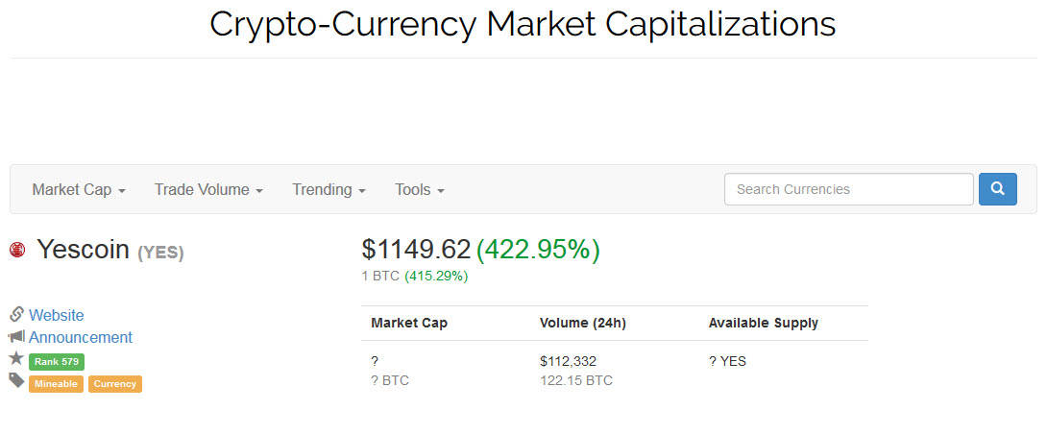Expand the Trade Volume dropdown
Screen dimensions: 1047x435
208,189
